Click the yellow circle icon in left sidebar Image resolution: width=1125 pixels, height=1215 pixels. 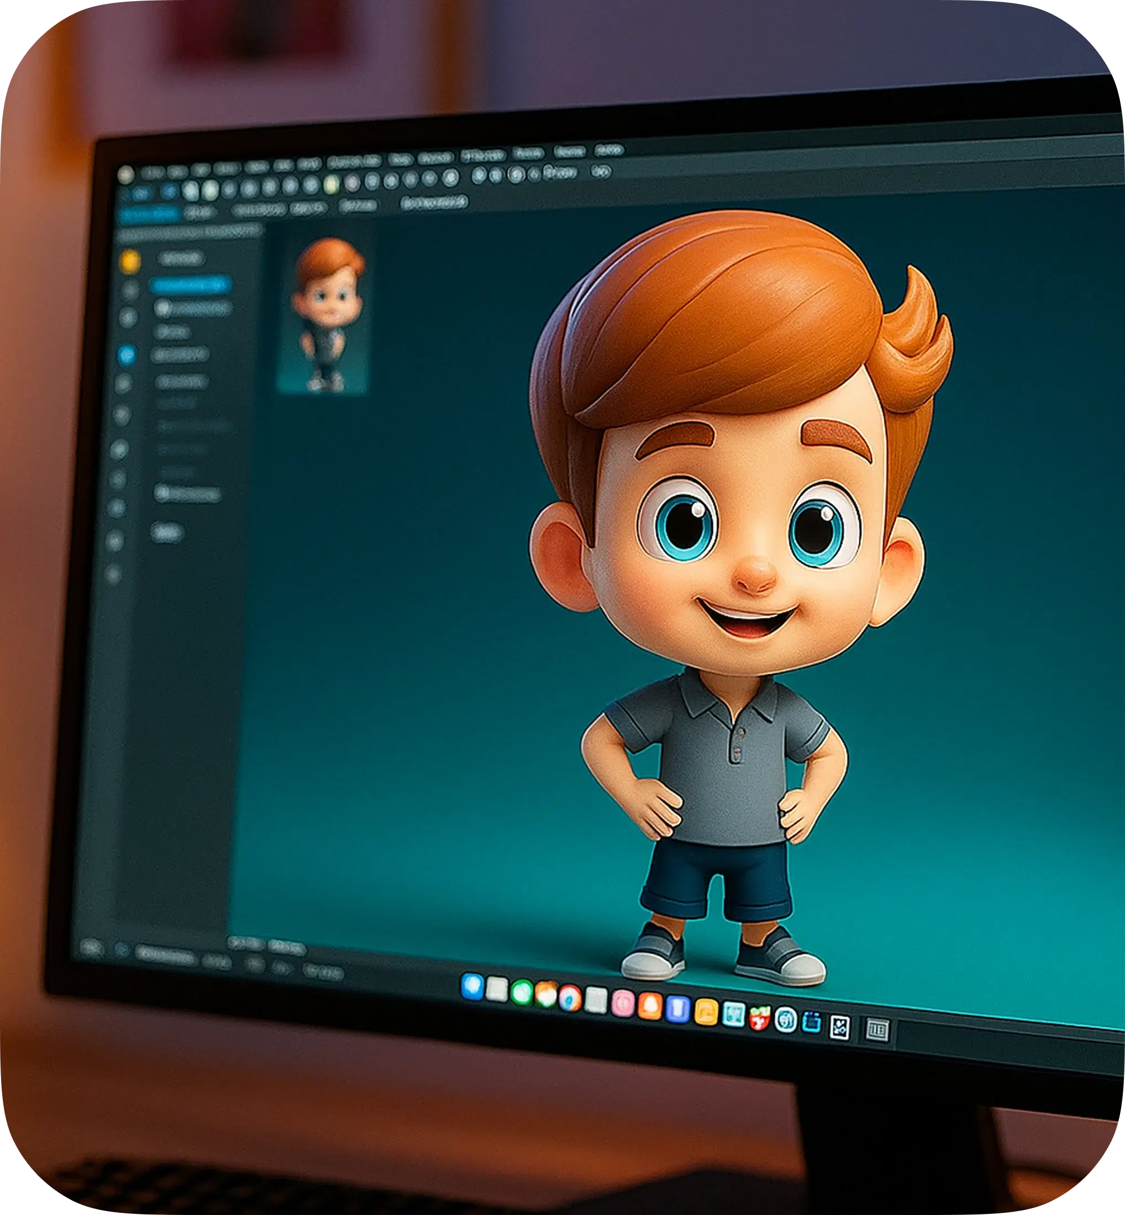point(129,262)
